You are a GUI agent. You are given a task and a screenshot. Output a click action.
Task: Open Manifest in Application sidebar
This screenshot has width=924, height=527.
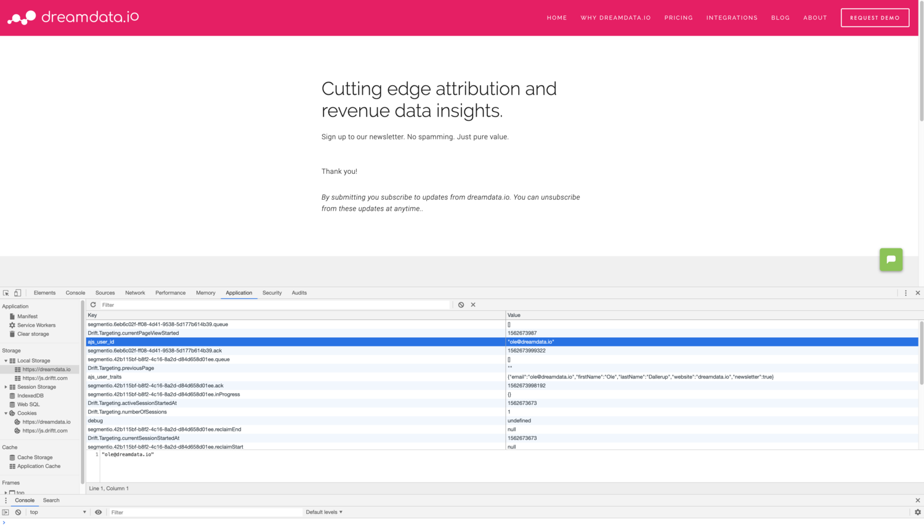[27, 316]
